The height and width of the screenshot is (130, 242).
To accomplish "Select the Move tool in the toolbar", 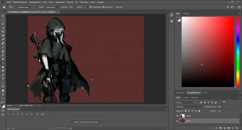I will 3,16.
